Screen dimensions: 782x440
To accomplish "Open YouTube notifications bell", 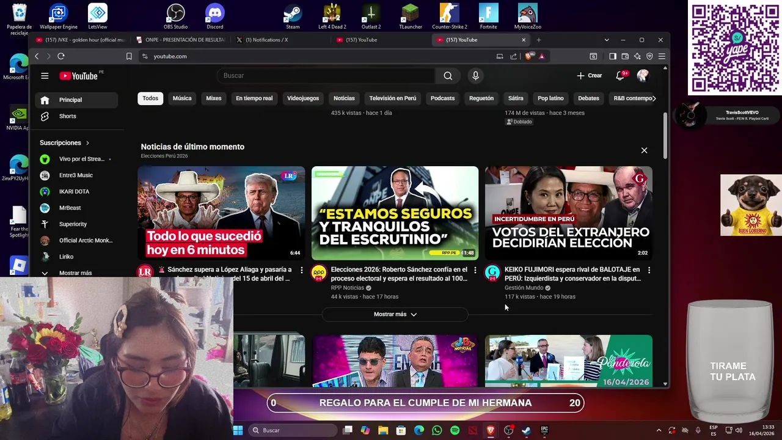I will pyautogui.click(x=620, y=76).
